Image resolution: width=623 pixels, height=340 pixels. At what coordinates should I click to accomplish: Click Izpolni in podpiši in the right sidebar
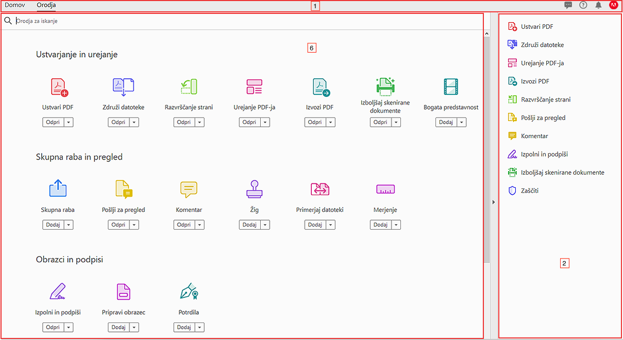(537, 154)
